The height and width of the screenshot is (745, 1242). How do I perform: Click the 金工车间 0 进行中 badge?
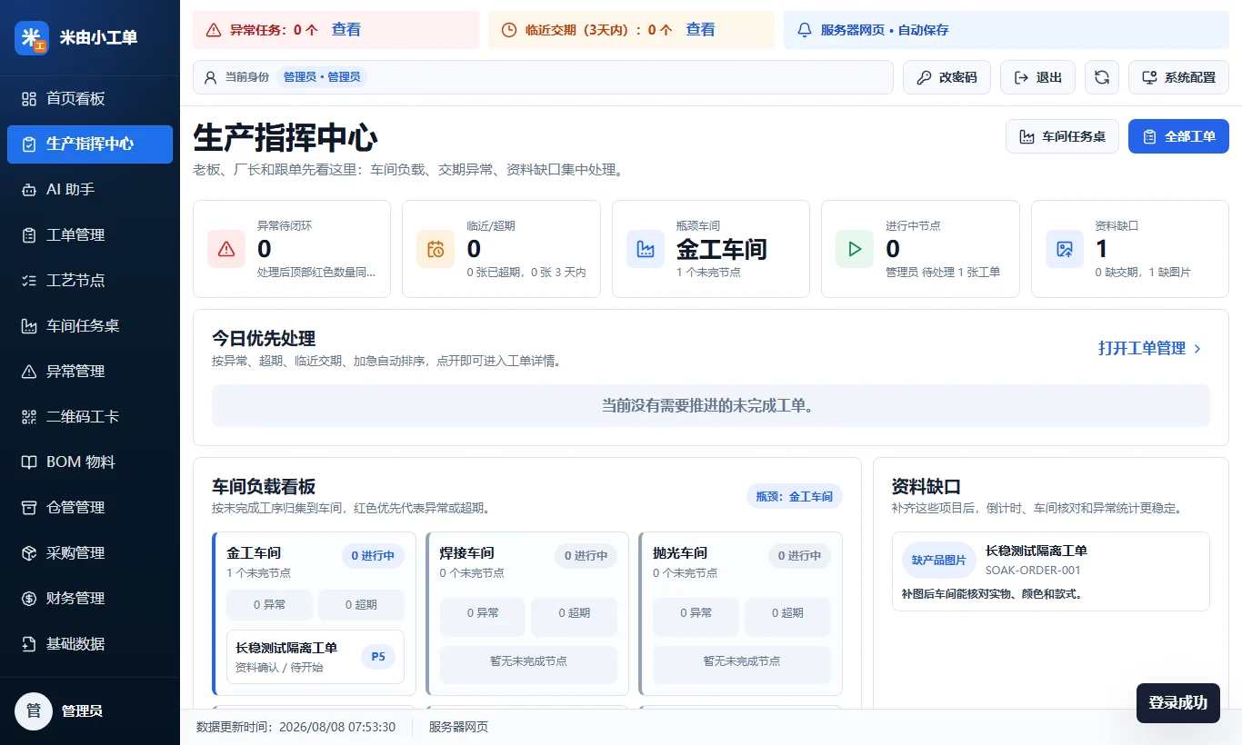[373, 555]
